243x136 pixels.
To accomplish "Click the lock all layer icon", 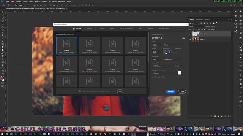I will click(x=205, y=29).
